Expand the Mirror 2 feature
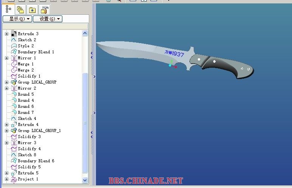The image size is (292, 188). click(x=7, y=88)
